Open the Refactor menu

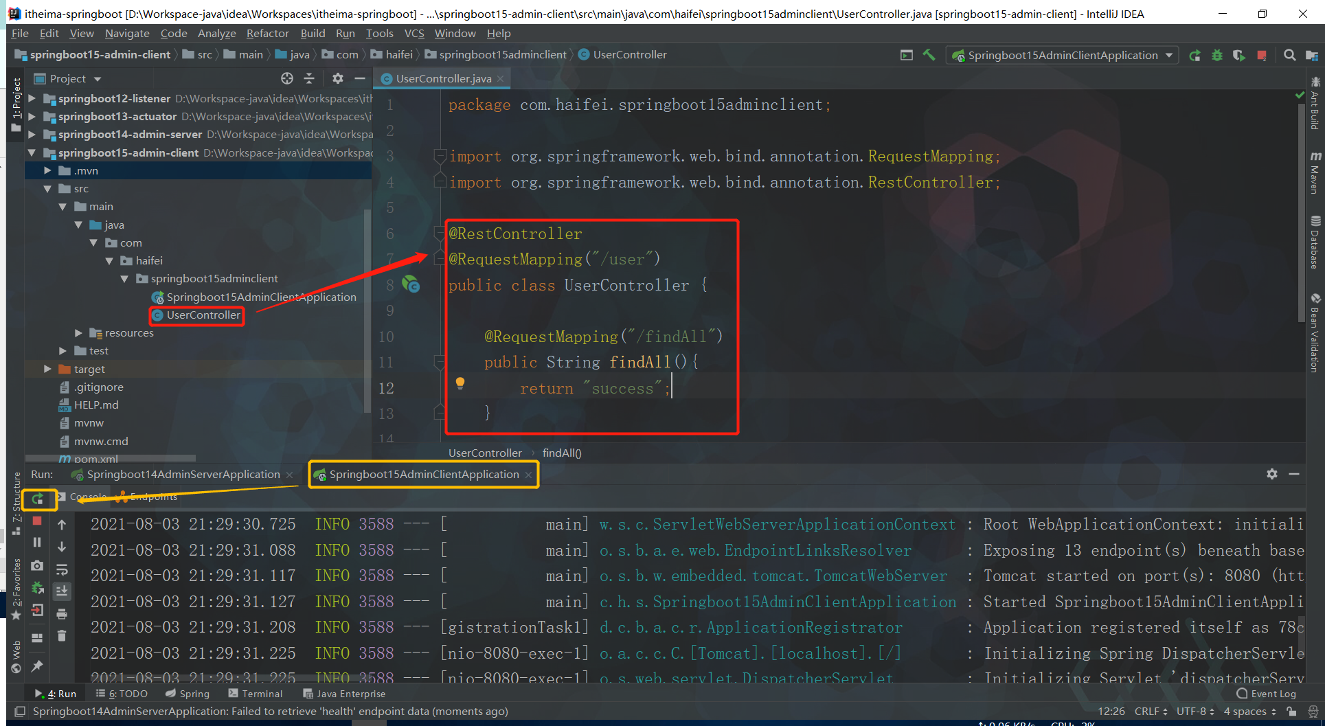point(268,34)
